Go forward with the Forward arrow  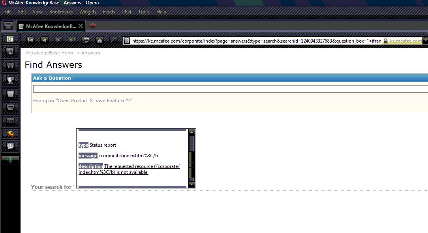click(x=58, y=40)
